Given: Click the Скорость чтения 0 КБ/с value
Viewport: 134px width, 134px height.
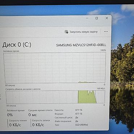Looking at the screenshot, I should tap(15, 125).
